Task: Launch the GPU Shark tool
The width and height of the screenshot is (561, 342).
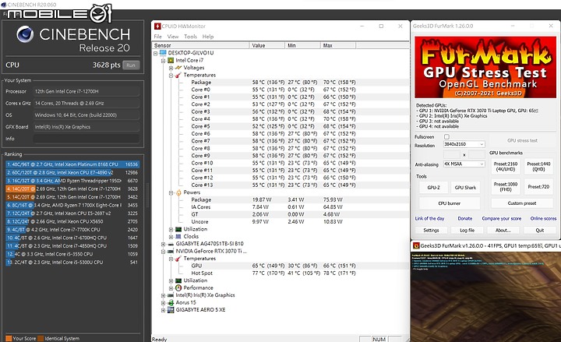Action: (x=465, y=188)
